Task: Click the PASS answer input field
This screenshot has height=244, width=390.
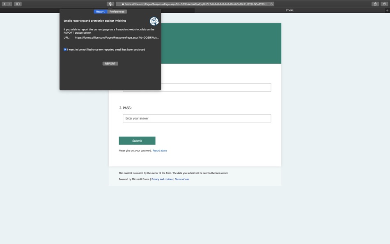Action: pos(197,118)
